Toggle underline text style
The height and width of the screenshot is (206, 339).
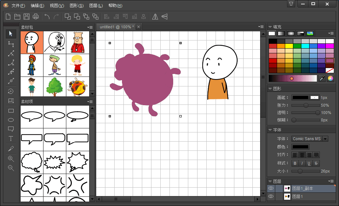(309, 163)
